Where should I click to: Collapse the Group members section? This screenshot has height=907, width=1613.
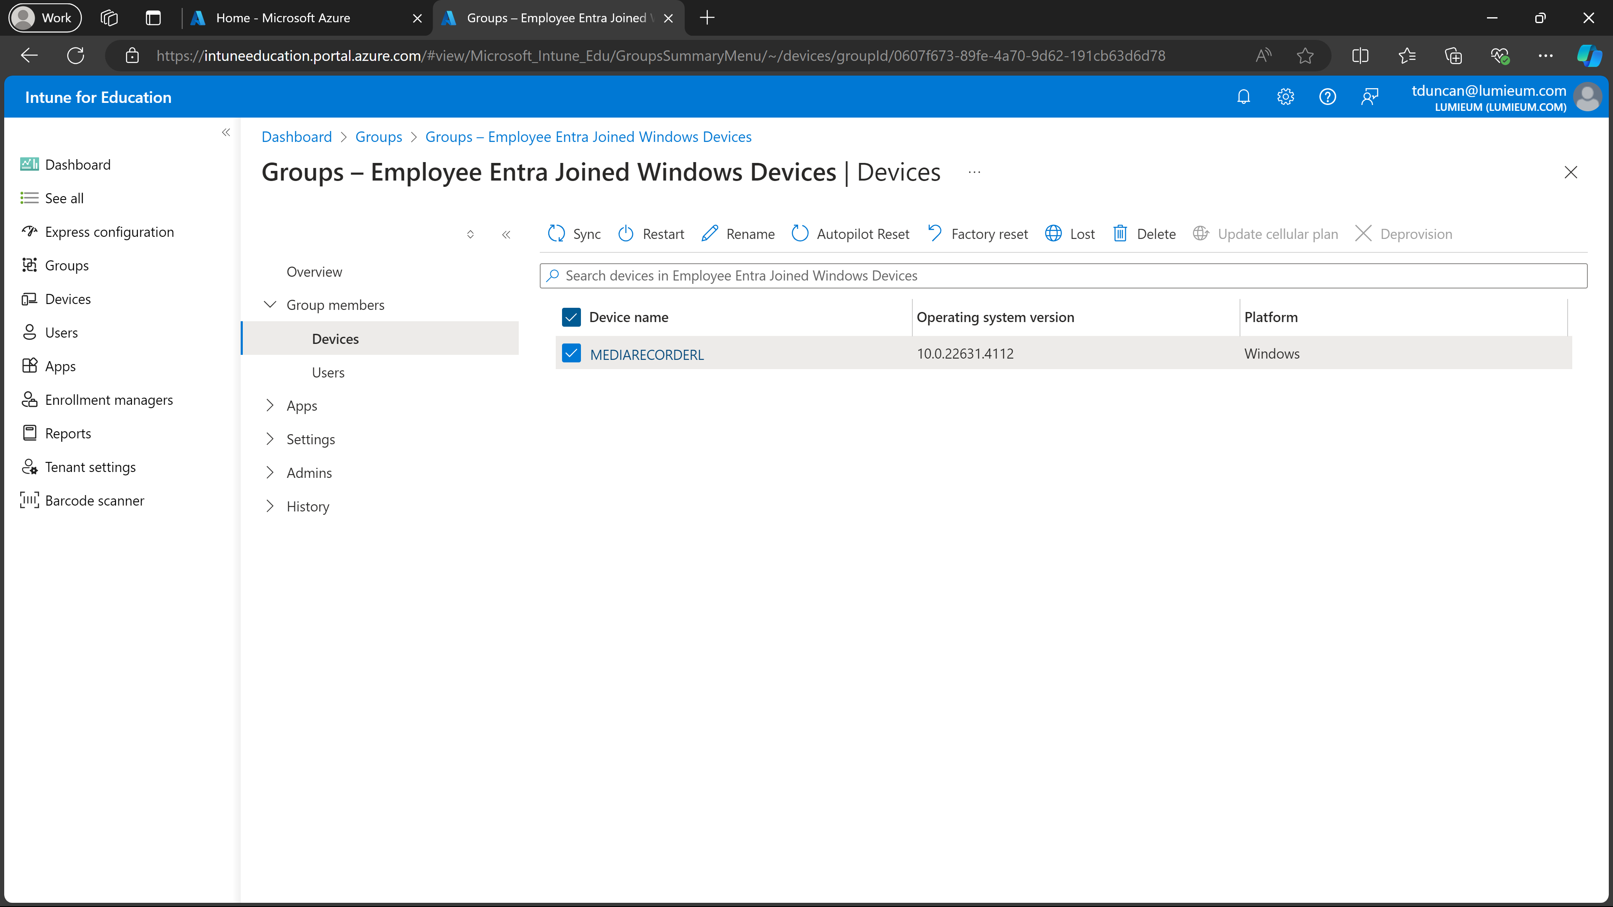(x=270, y=305)
